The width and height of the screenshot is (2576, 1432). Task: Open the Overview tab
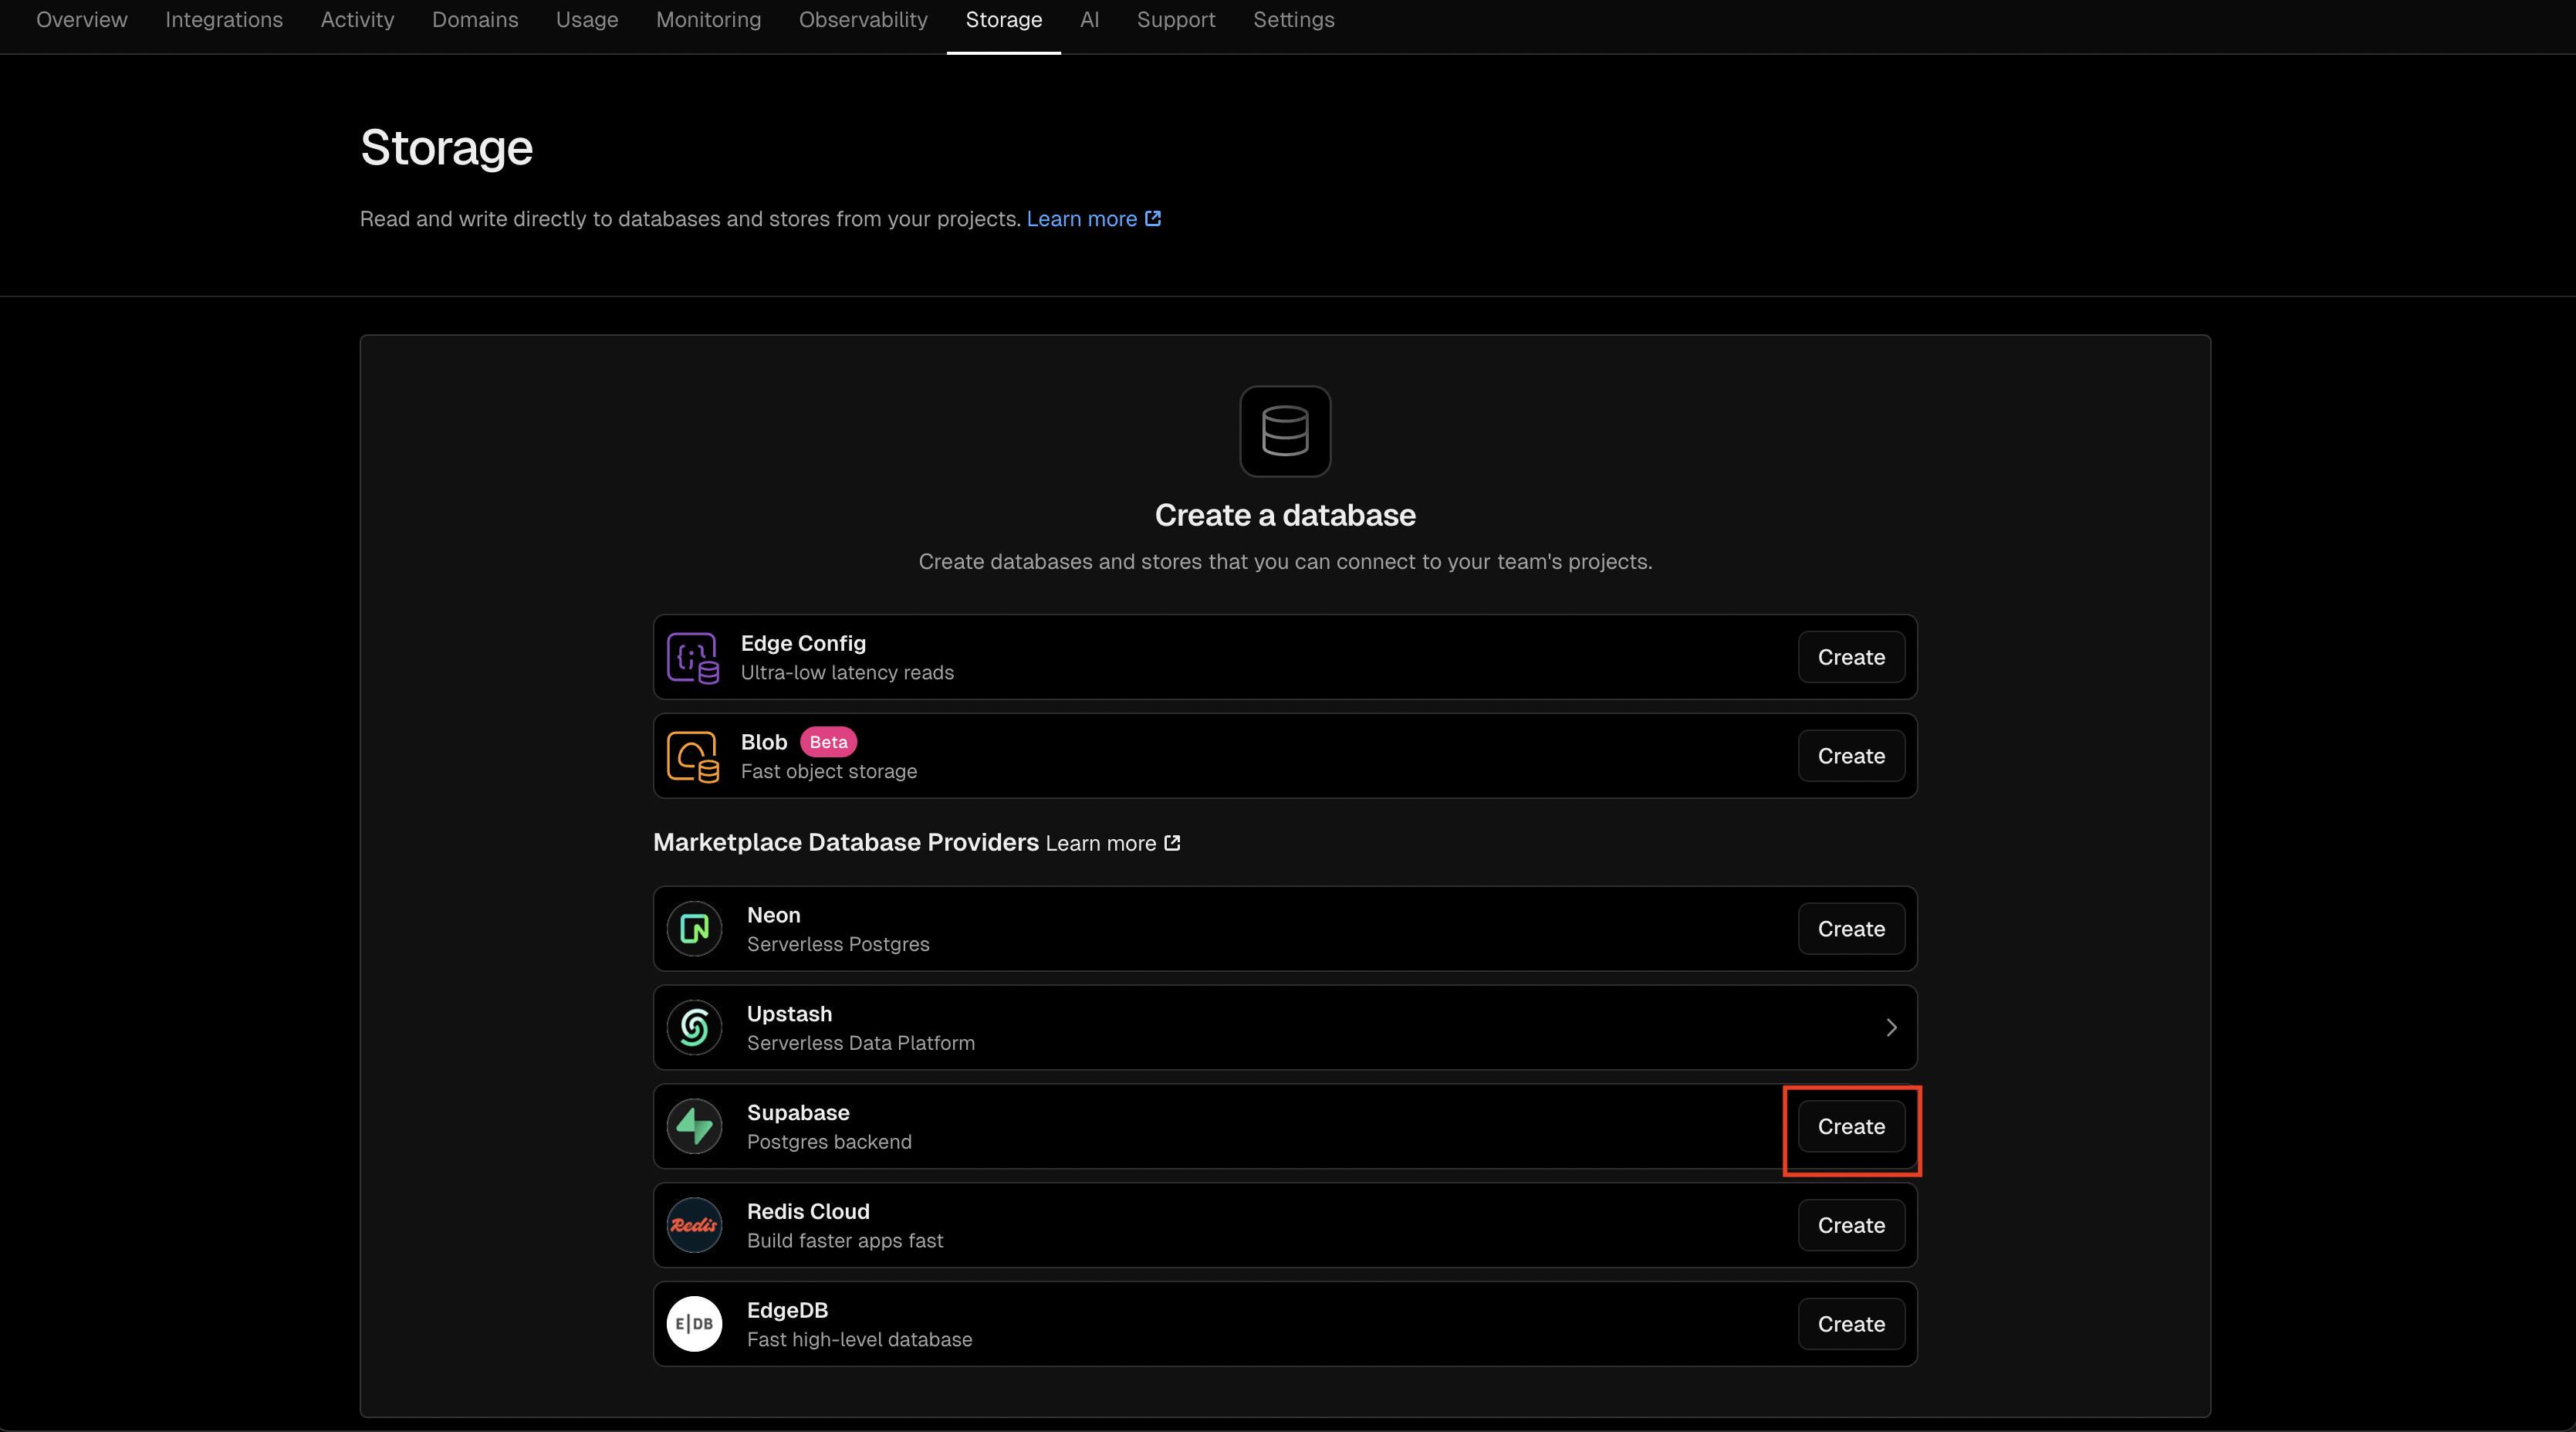82,20
